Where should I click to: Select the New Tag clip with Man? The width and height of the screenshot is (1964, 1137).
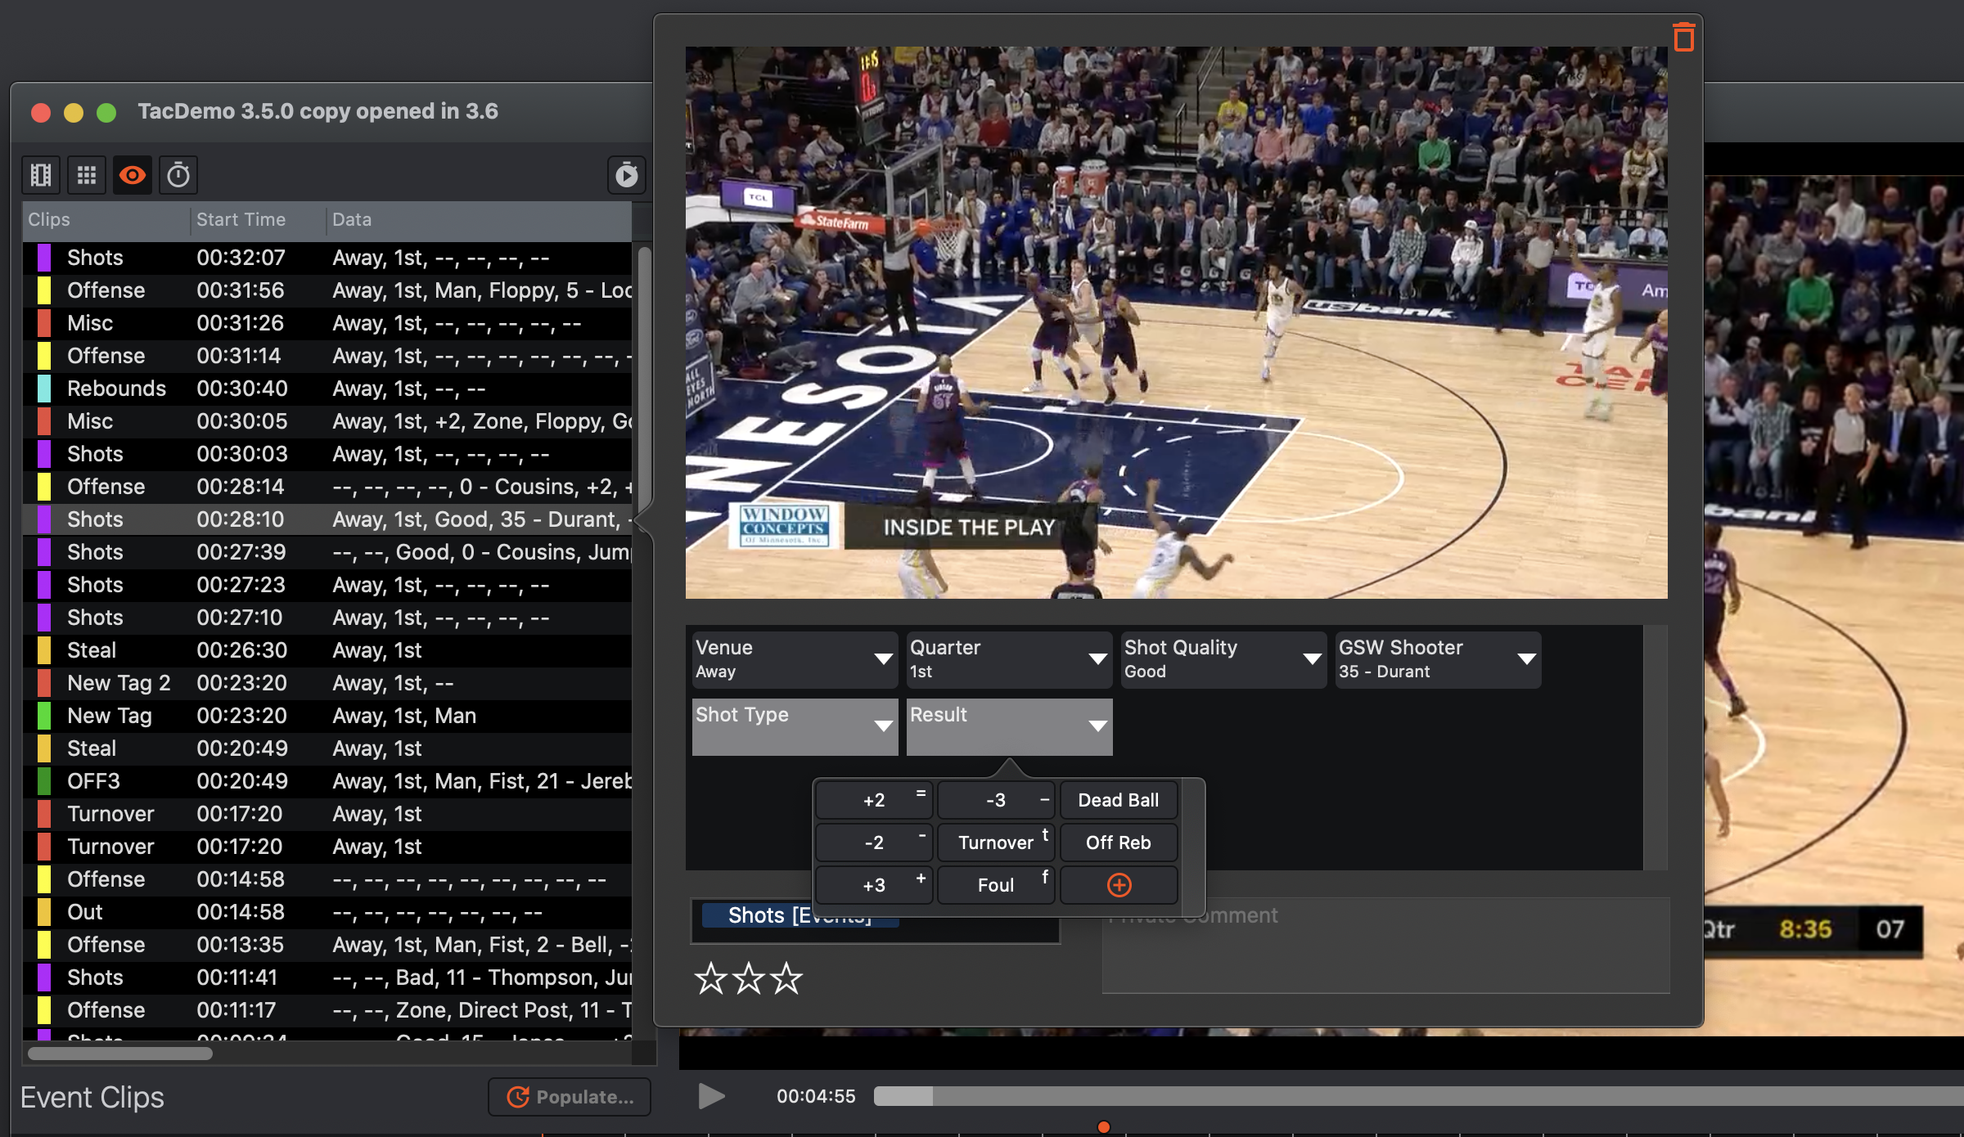point(327,716)
